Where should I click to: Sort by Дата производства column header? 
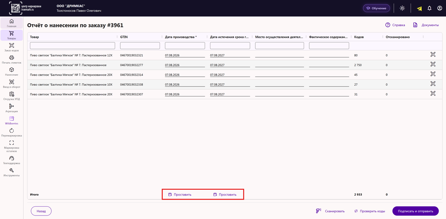pyautogui.click(x=181, y=37)
